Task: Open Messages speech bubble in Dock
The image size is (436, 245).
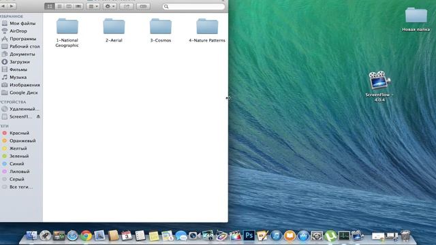Action: (181, 236)
